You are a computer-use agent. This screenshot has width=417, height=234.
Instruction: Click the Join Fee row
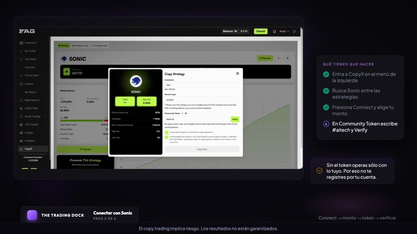[136, 138]
